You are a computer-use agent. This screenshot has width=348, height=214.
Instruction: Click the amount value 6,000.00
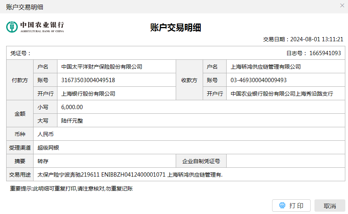coord(72,107)
